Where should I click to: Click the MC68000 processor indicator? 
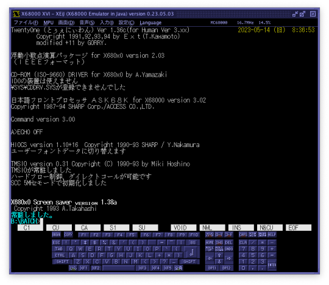click(x=219, y=22)
